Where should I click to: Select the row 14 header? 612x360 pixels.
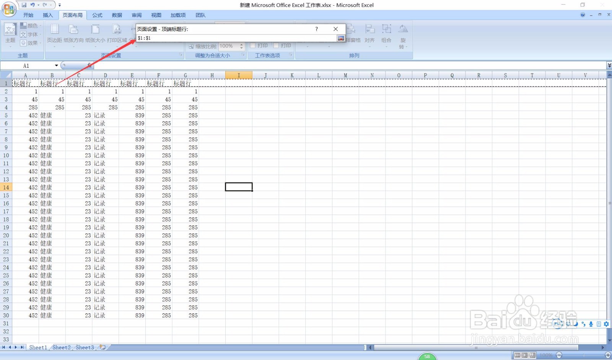[6, 187]
